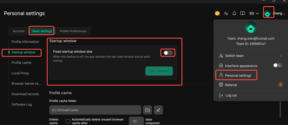Click the Personal settings page title

(x=24, y=14)
